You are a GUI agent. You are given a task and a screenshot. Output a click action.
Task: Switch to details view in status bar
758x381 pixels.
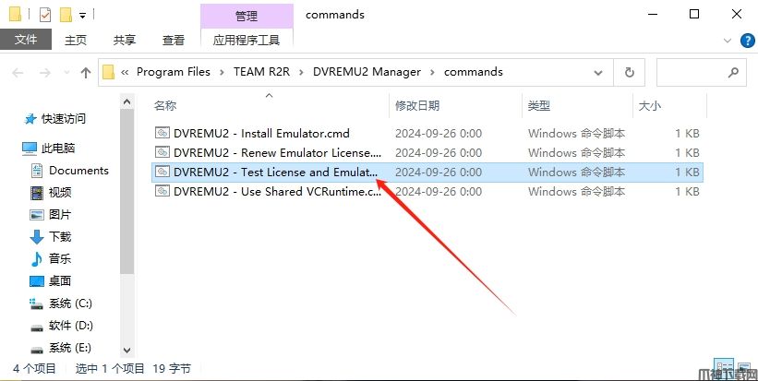[x=724, y=369]
